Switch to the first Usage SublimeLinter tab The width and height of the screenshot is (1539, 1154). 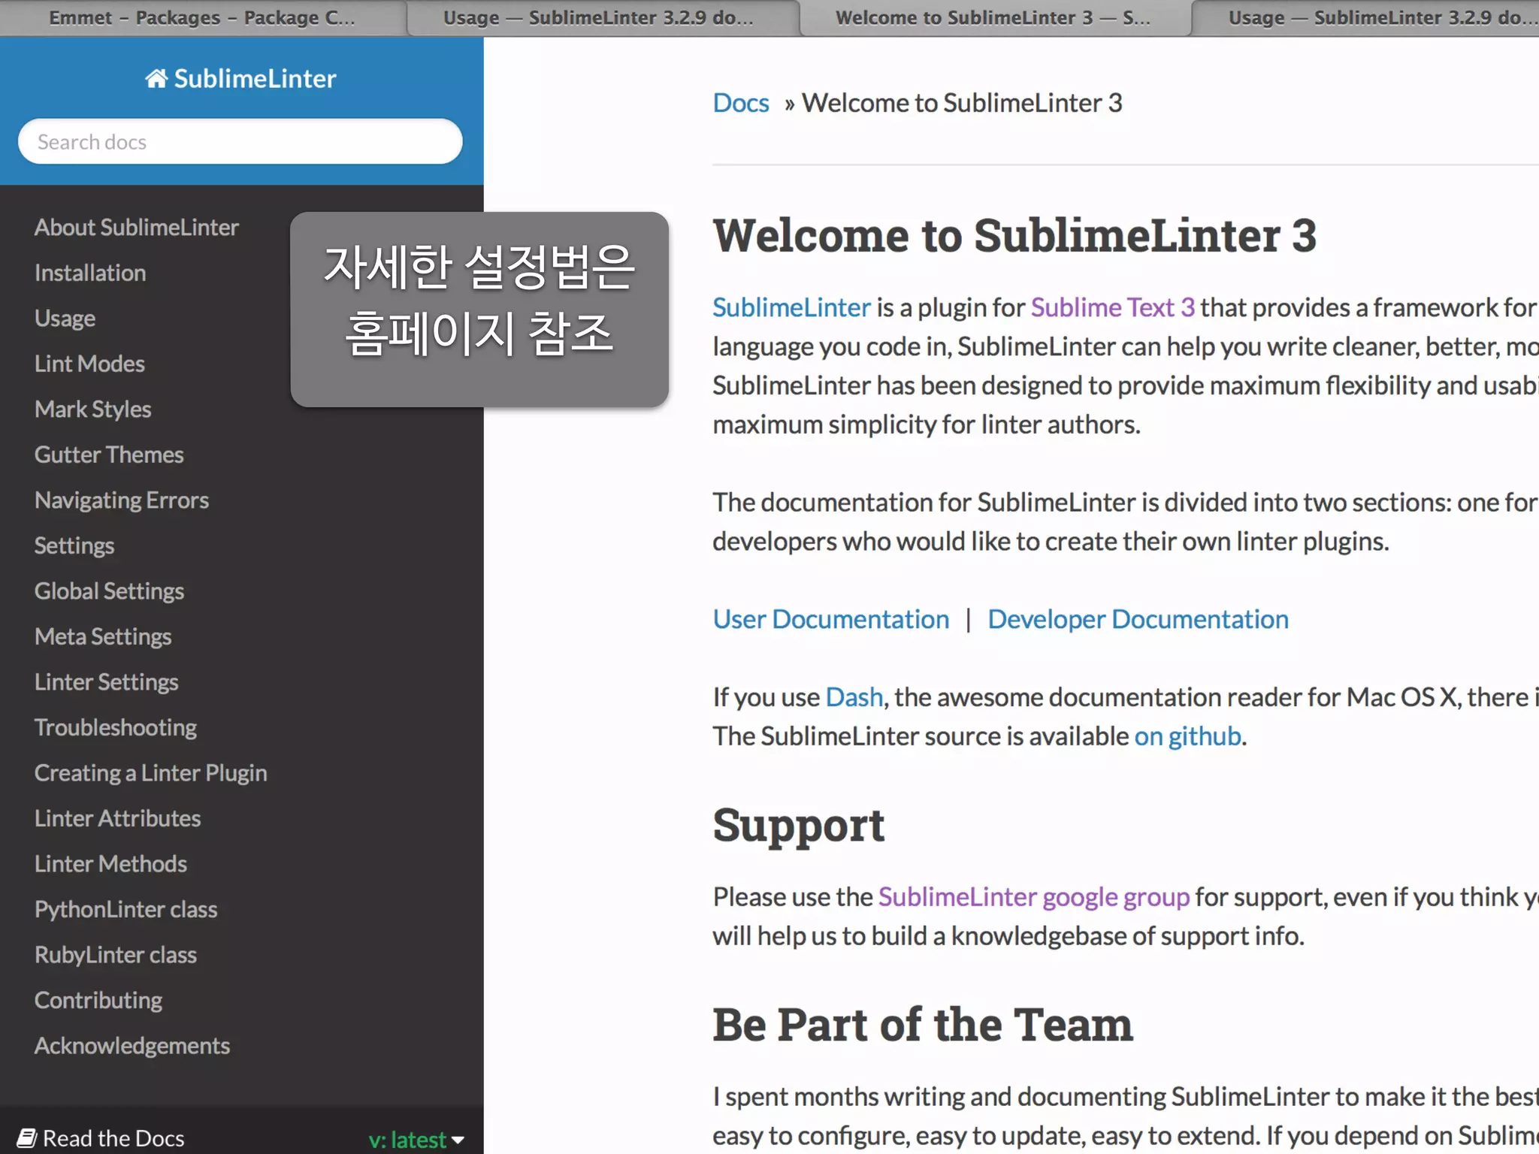603,17
